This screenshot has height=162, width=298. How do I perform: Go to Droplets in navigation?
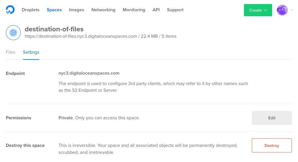point(31,10)
